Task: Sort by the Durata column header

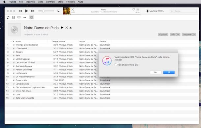Action: 55,41
